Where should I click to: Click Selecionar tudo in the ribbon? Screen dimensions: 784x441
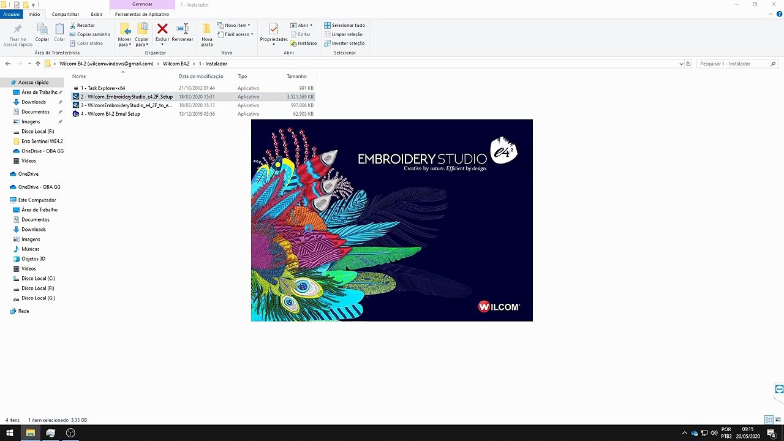(x=344, y=26)
